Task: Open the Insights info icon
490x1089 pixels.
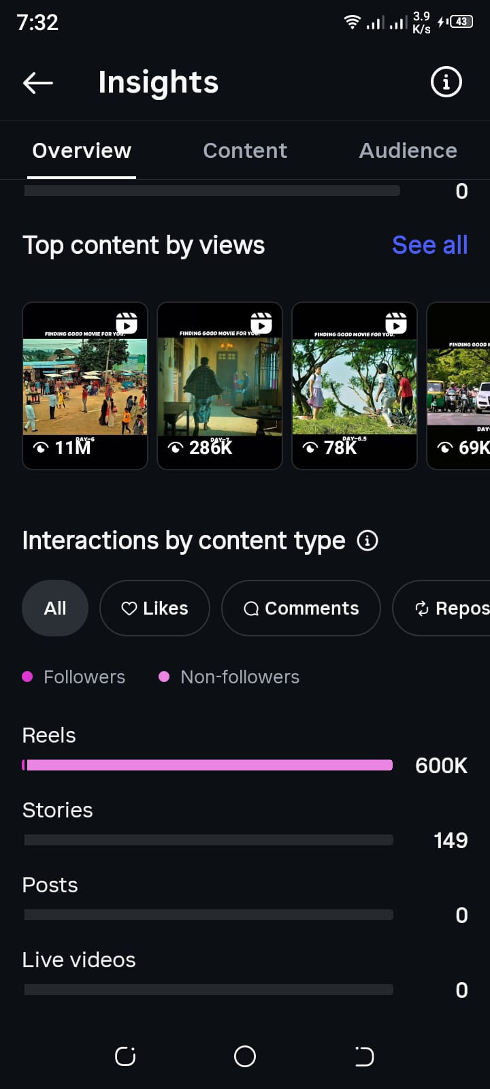Action: 446,82
